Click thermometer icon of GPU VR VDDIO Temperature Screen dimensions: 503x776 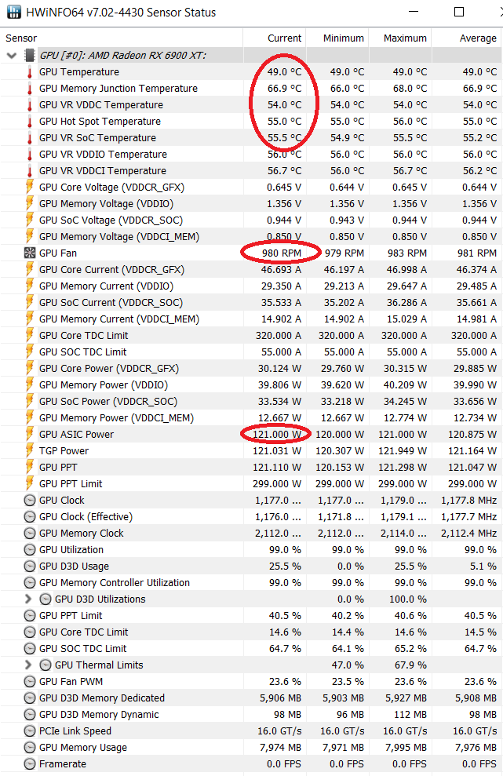30,155
